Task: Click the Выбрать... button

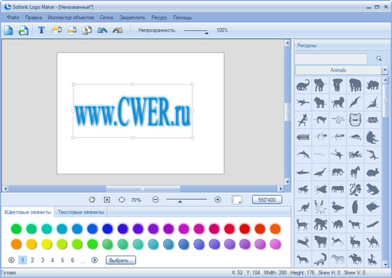Action: [x=120, y=260]
